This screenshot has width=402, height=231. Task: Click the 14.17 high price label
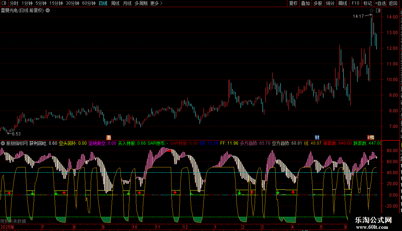358,16
